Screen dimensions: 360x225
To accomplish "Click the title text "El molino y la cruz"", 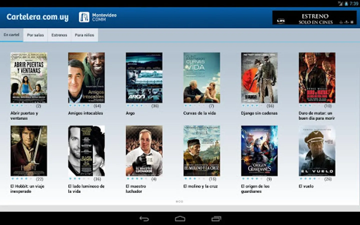I will point(200,186).
